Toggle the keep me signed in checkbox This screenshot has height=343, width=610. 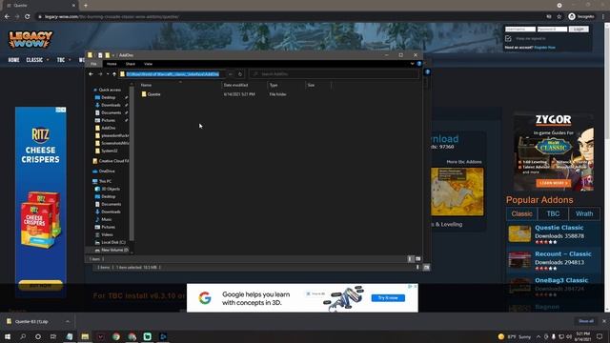508,38
